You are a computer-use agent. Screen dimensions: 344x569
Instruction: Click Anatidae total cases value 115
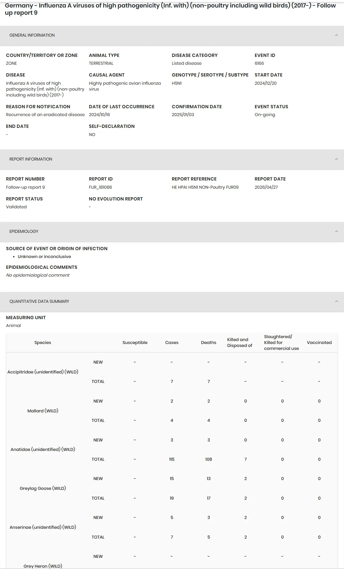pyautogui.click(x=172, y=459)
